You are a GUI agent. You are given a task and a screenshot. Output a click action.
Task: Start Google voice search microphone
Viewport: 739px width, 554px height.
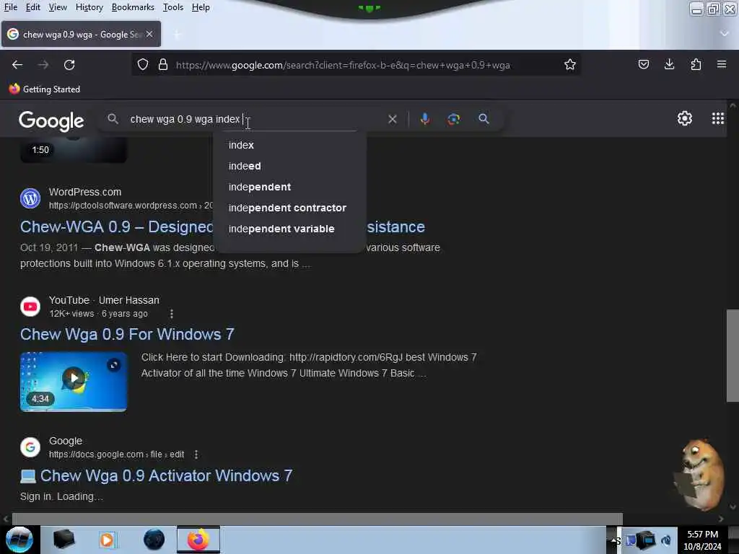click(424, 119)
